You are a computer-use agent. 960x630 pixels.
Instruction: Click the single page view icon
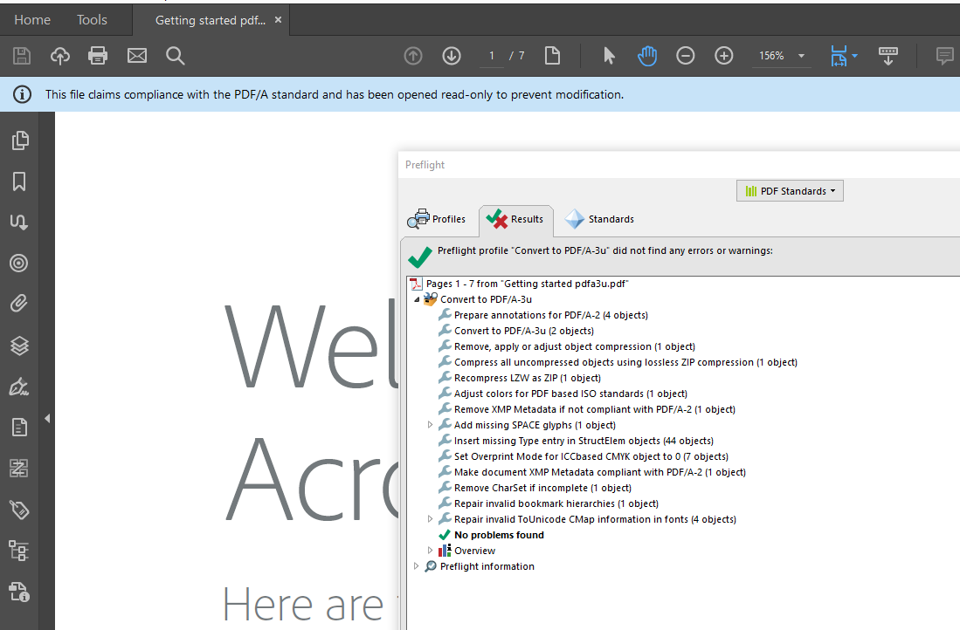pos(552,56)
